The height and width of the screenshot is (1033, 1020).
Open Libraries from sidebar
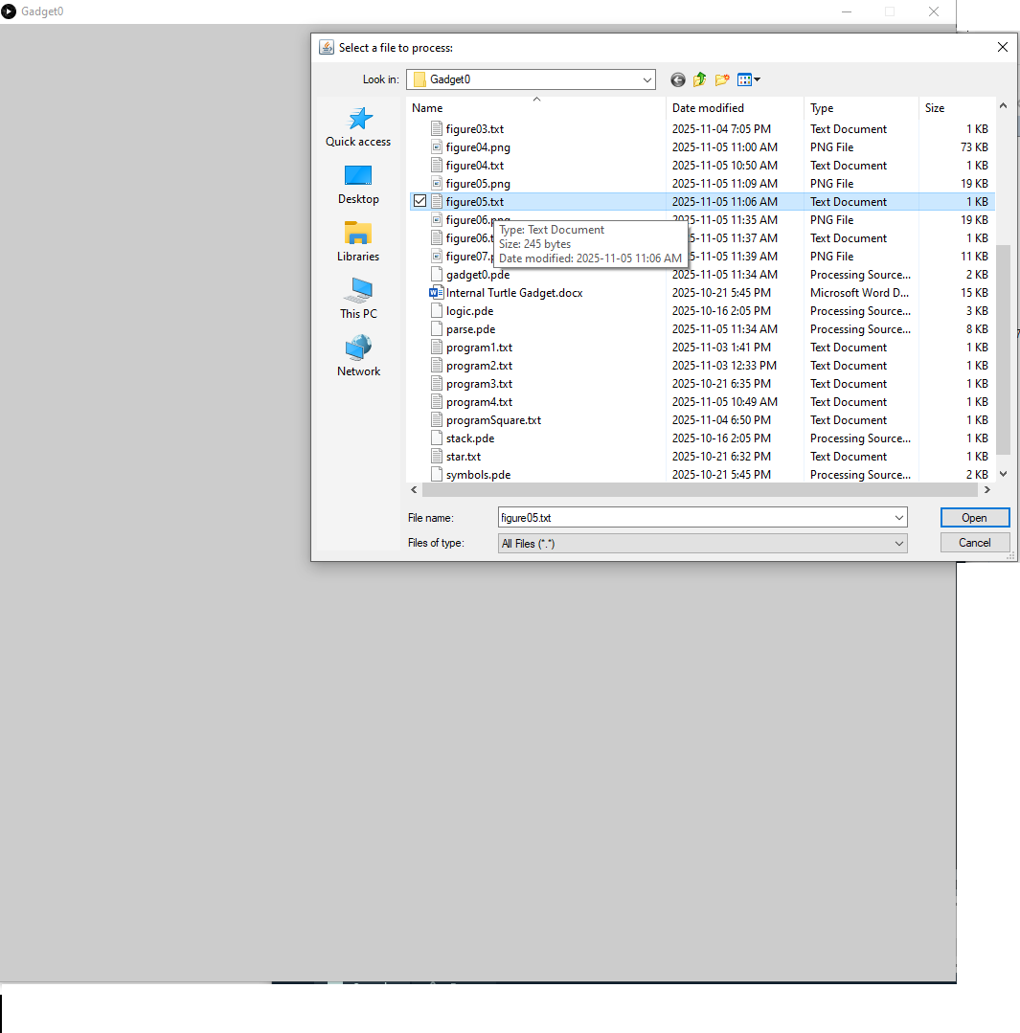pos(358,241)
